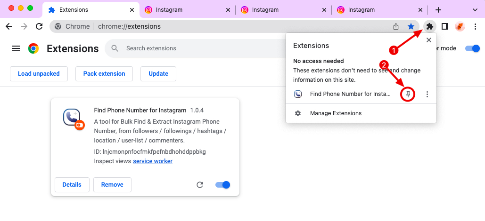Open the side panel icon
The image size is (485, 221).
click(x=444, y=26)
